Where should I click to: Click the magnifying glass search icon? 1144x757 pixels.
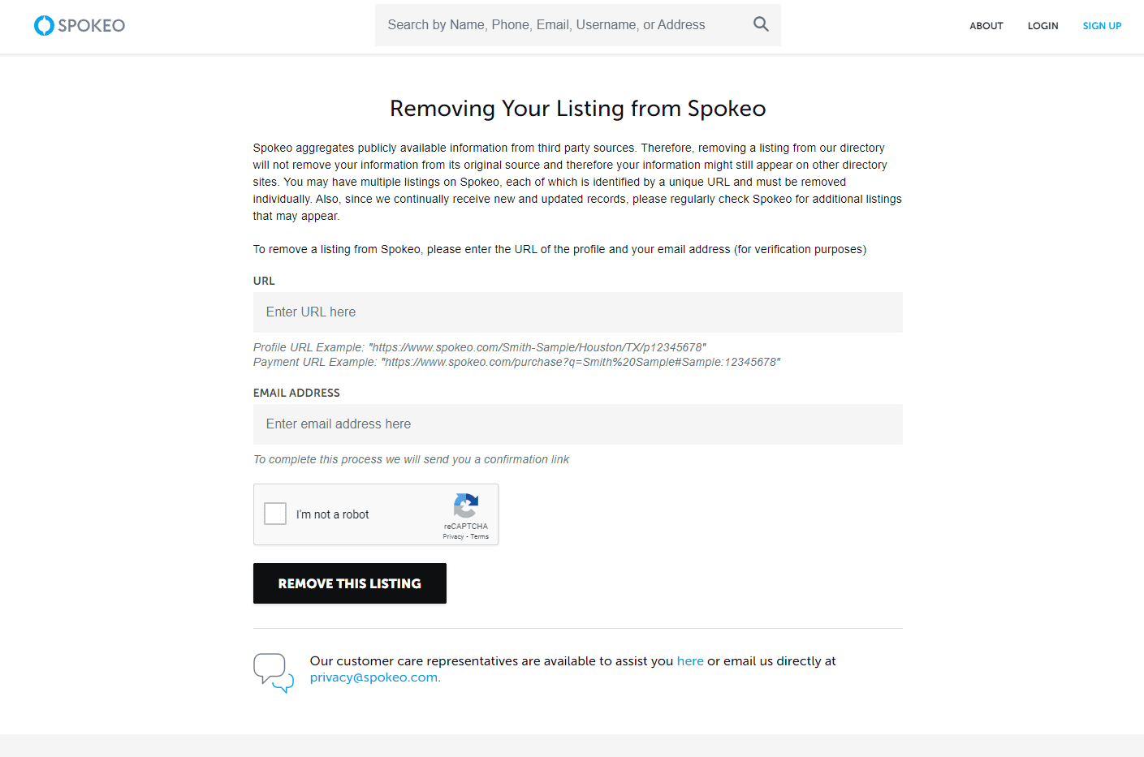761,24
